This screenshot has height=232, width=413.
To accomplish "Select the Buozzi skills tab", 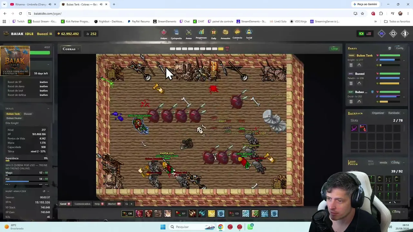I will 28,114.
